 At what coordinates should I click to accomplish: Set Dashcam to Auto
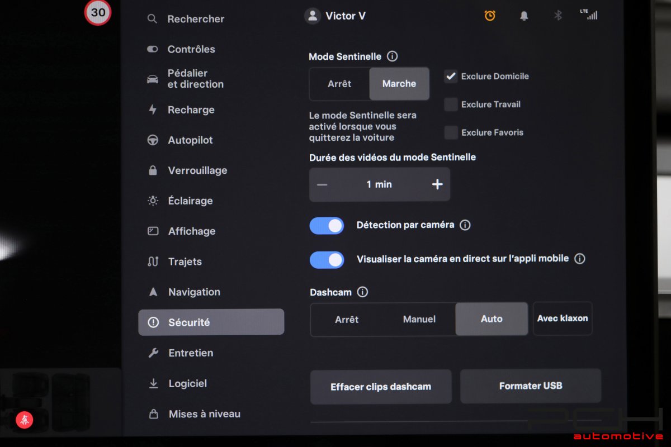click(x=492, y=319)
